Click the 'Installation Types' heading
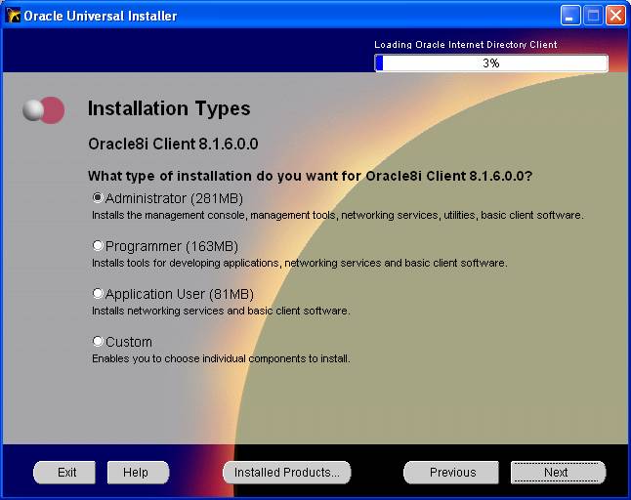 (169, 108)
